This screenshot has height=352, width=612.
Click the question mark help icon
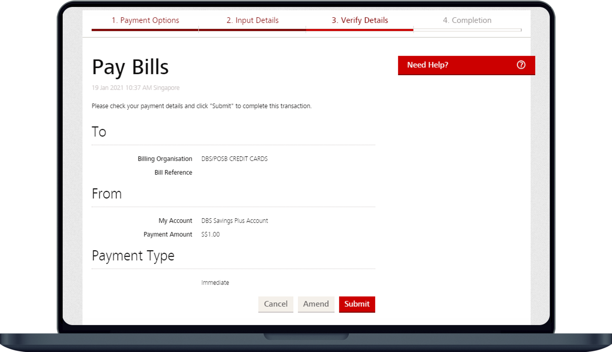pos(521,65)
